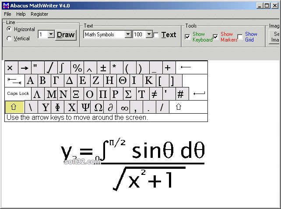Click the underscore key
Viewport: 281px width, 209px height.
pos(156,67)
